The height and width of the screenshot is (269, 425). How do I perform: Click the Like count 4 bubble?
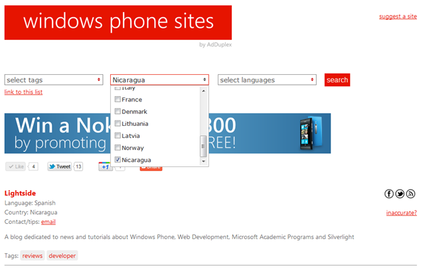pos(33,166)
